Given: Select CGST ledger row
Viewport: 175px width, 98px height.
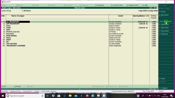Looking at the screenshot, I should 9,28.
